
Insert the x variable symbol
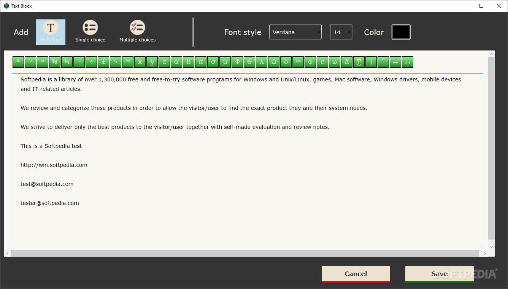point(140,62)
